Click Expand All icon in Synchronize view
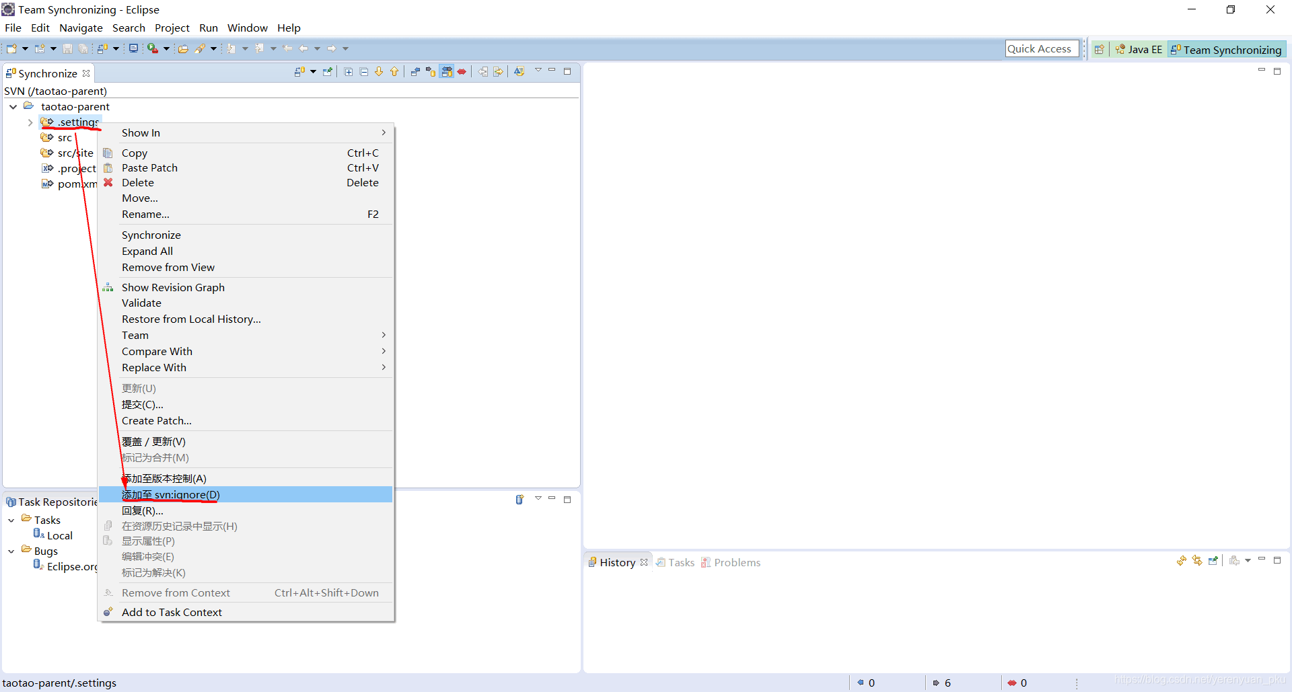Image resolution: width=1292 pixels, height=692 pixels. coord(349,72)
